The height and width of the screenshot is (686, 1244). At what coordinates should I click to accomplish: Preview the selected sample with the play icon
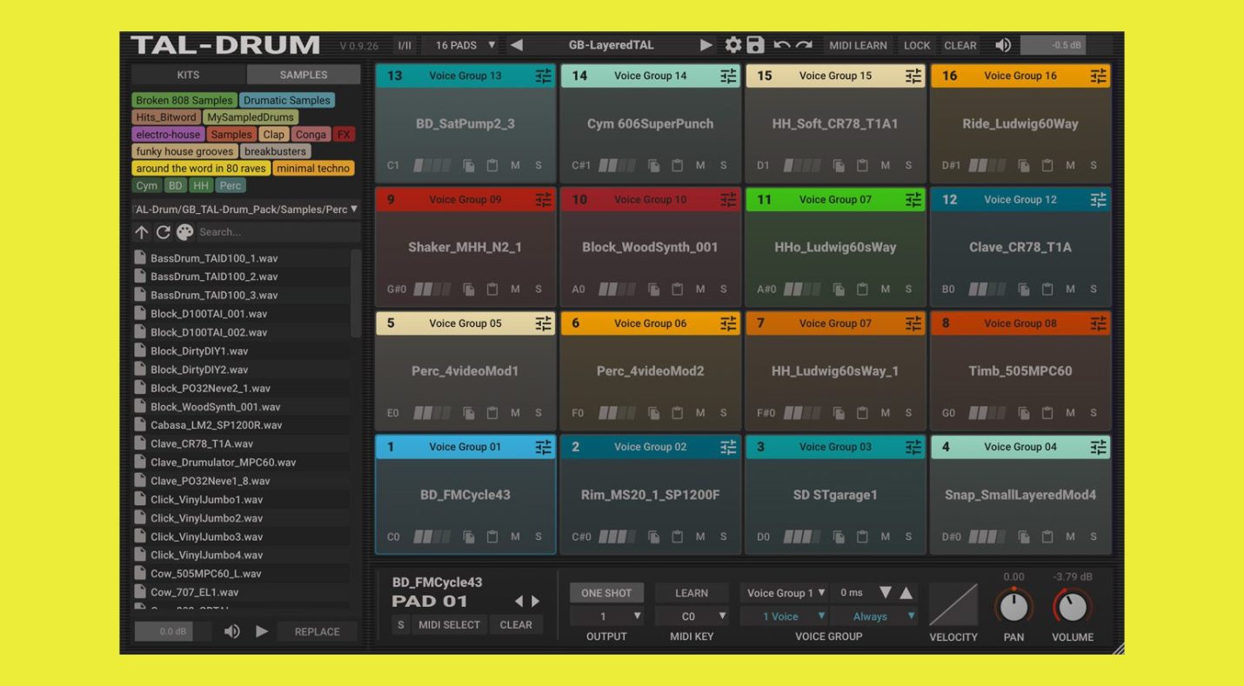tap(262, 631)
